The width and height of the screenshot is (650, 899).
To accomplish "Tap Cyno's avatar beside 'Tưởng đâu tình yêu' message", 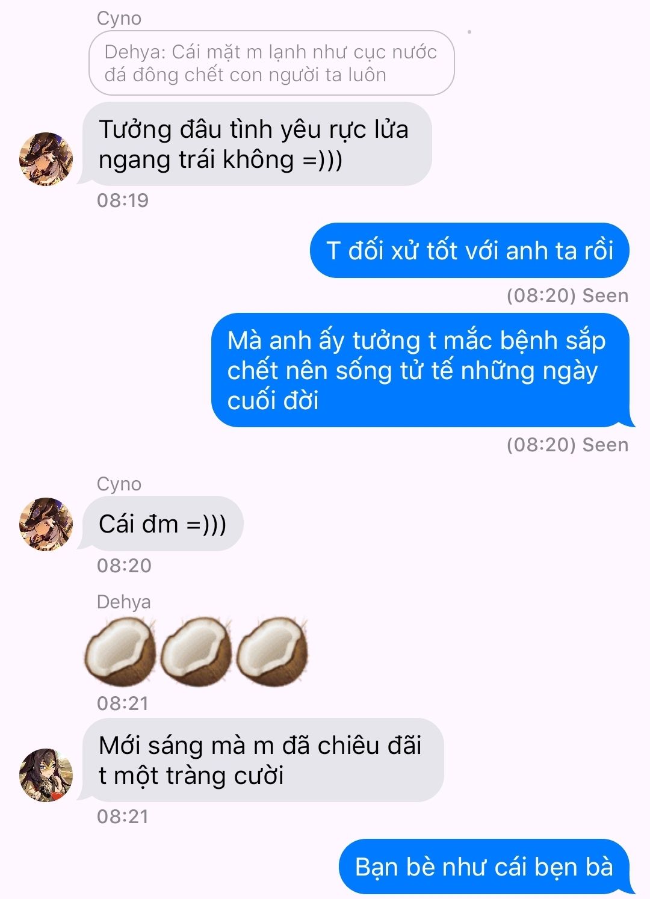I will tap(46, 159).
